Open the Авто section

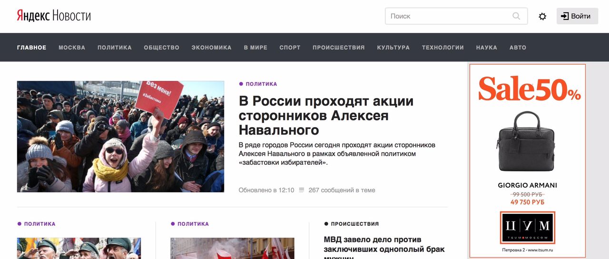pyautogui.click(x=518, y=48)
